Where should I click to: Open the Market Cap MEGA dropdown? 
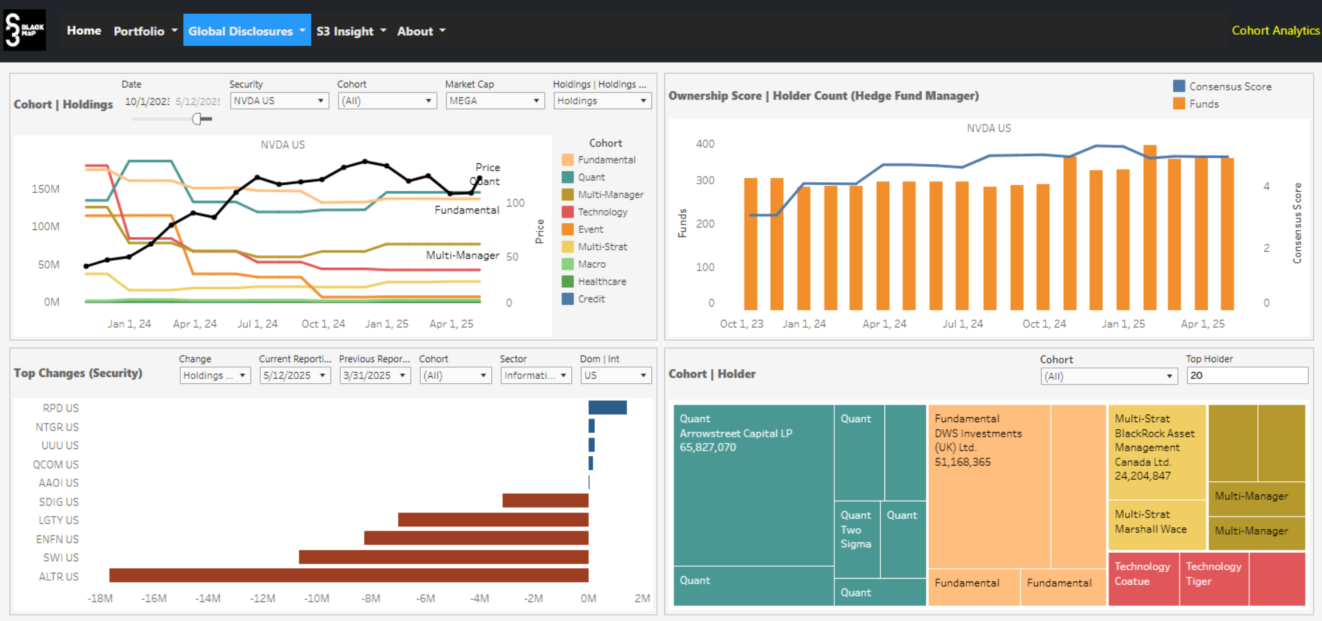click(x=495, y=101)
